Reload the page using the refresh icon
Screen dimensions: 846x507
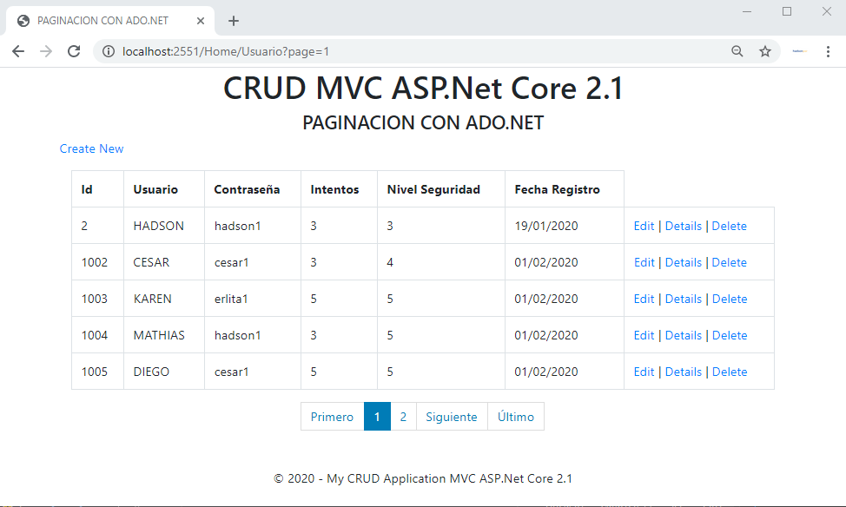[73, 51]
